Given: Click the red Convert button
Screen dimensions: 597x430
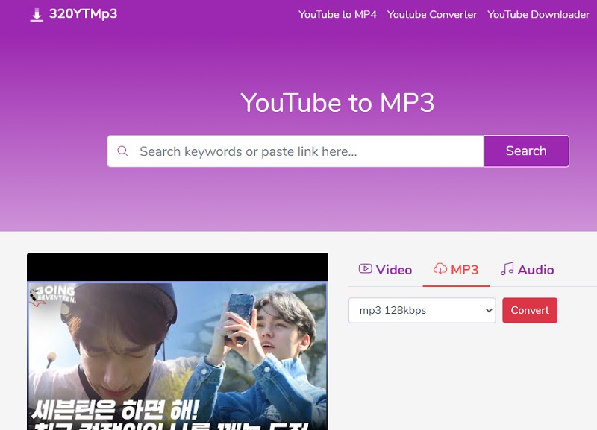Looking at the screenshot, I should tap(530, 310).
